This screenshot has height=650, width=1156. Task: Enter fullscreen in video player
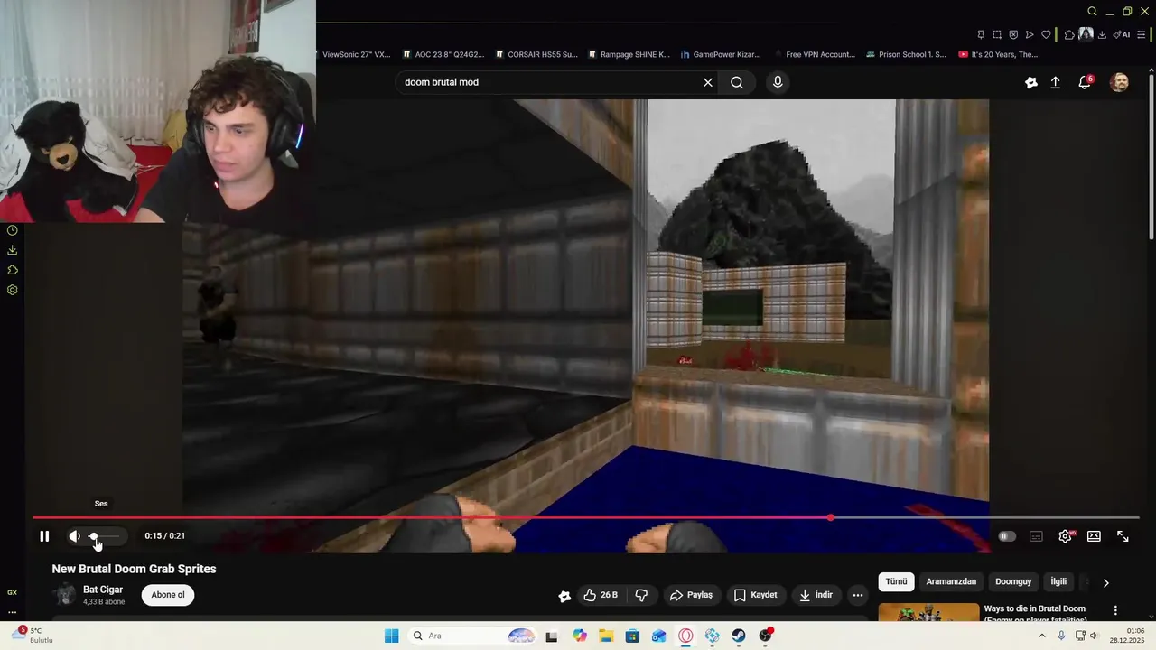coord(1123,536)
